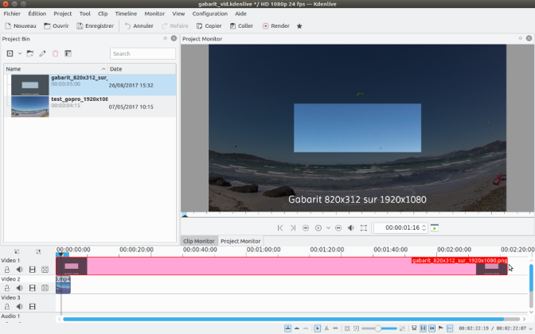Toggle compositing icon on Video 1 track
The image size is (535, 334).
click(x=45, y=270)
